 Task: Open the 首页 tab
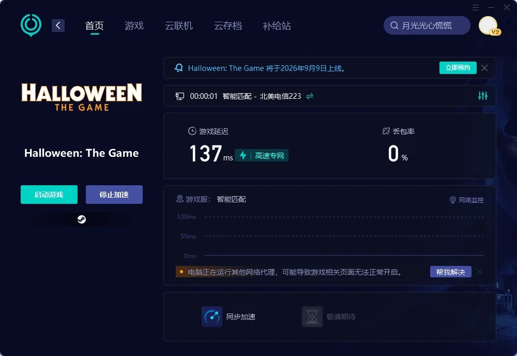[x=95, y=26]
